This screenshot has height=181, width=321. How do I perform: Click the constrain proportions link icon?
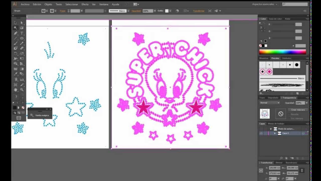click(x=302, y=170)
